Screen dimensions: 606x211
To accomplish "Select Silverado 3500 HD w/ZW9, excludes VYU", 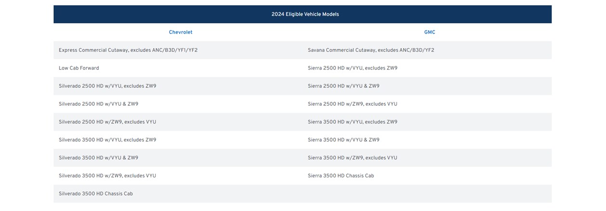I will 107,176.
